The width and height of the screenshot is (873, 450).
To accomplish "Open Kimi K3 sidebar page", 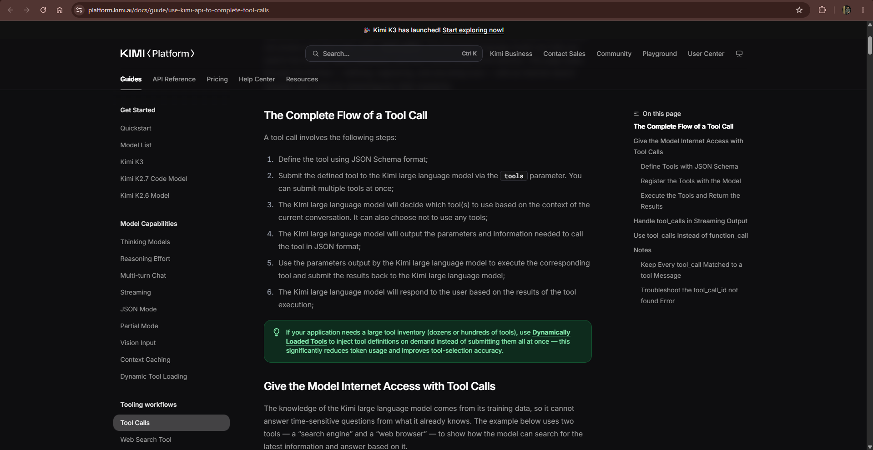I will [131, 162].
